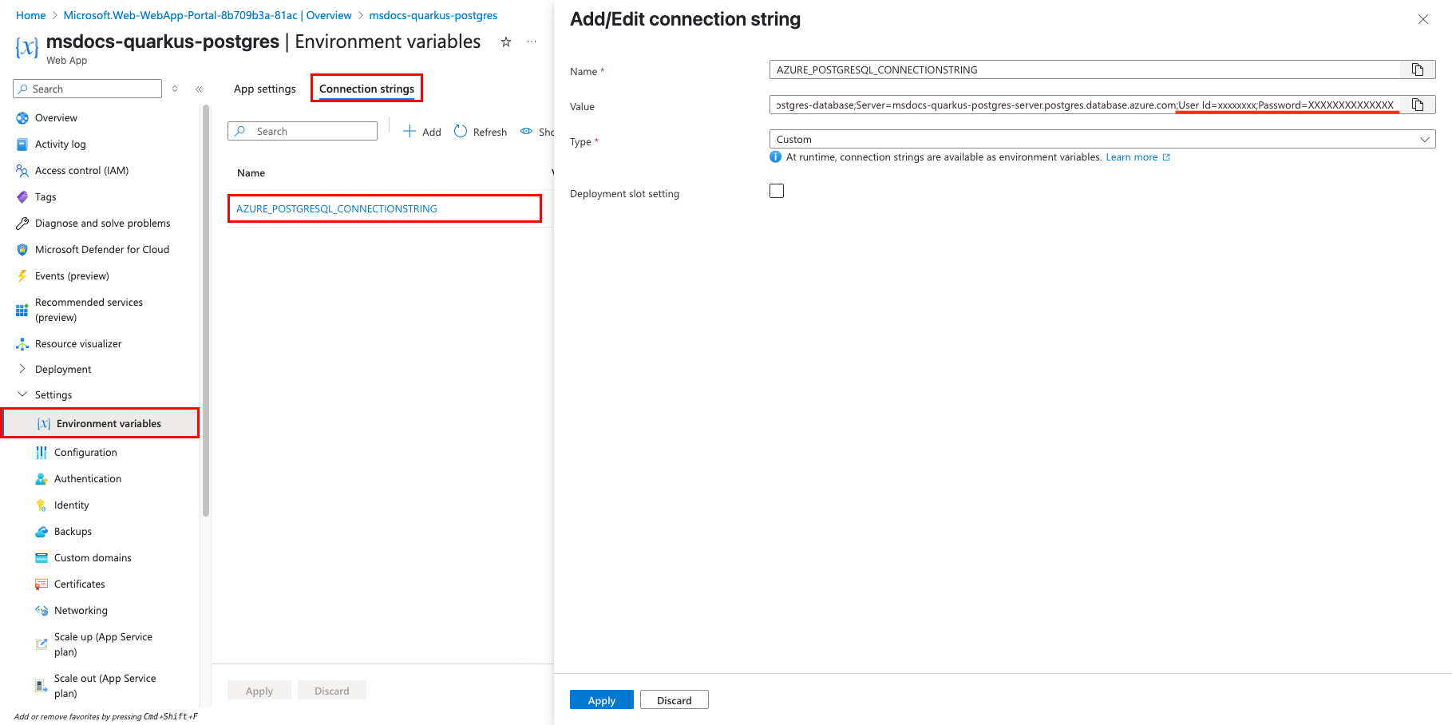
Task: Close the Add/Edit connection string panel
Action: (x=1422, y=19)
